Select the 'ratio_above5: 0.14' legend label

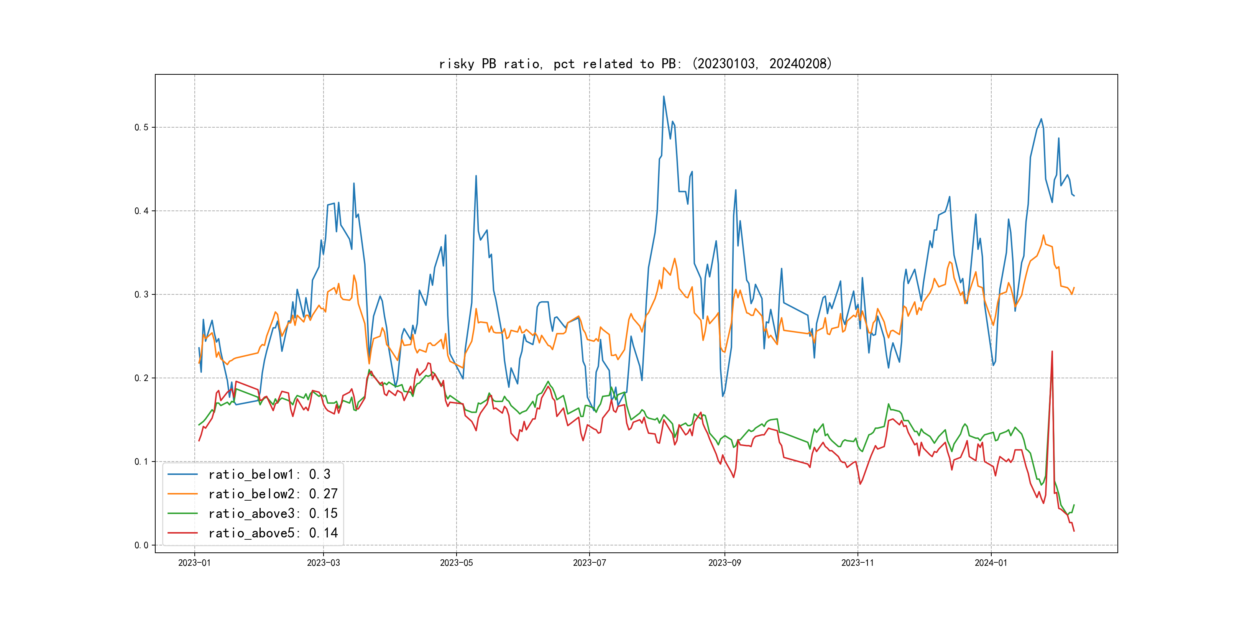273,533
